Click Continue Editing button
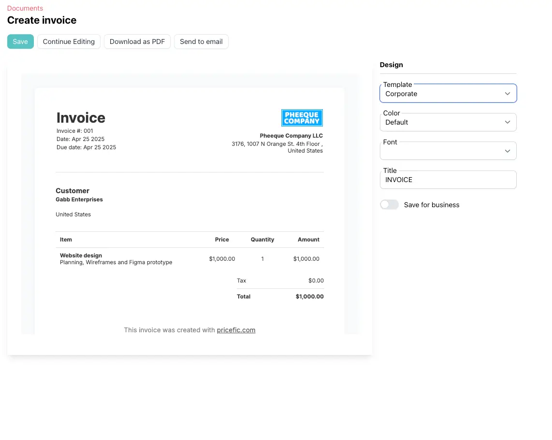 [x=69, y=42]
